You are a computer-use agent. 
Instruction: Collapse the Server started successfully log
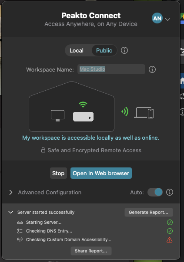[x=11, y=212]
